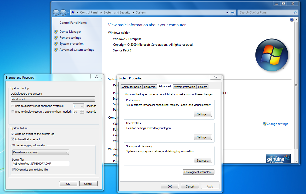
Task: Open the Kernel memory dump dropdown
Action: 41,152
